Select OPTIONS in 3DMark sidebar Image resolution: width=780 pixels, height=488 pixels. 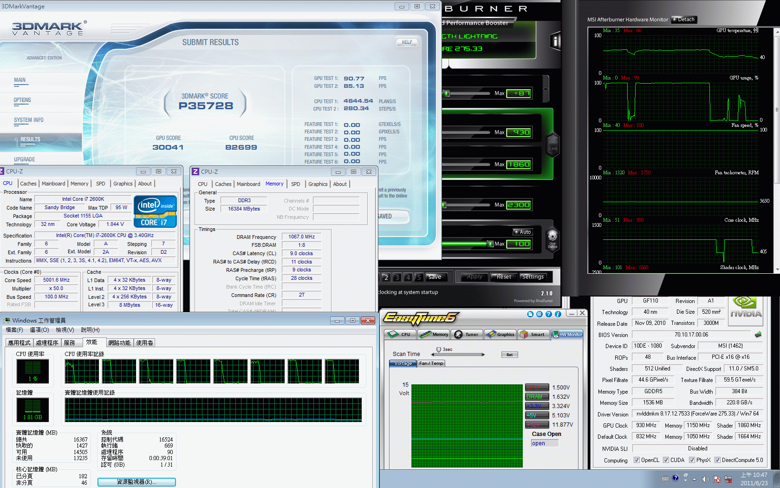click(22, 100)
